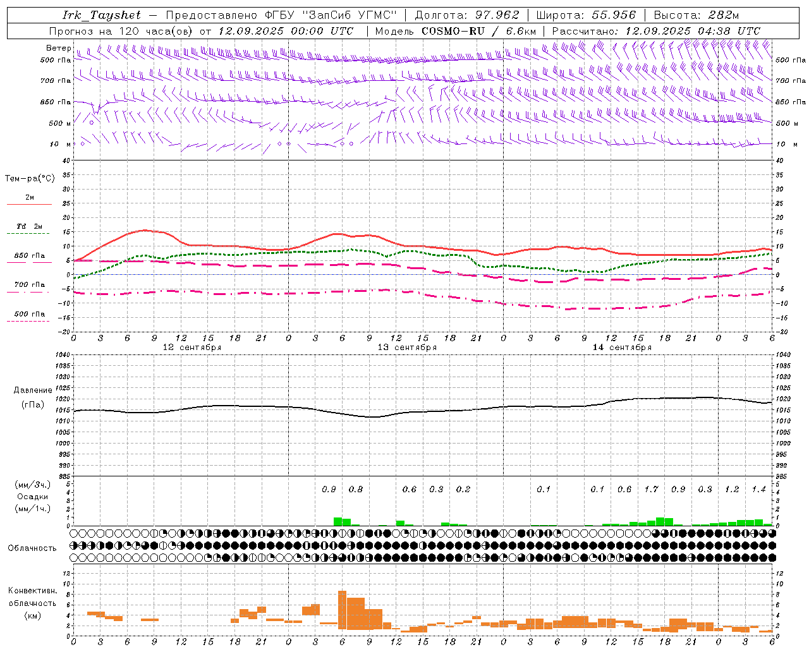Image resolution: width=809 pixels, height=647 pixels.
Task: Click the model label 'COSMO-RU / 6.6км'
Action: pyautogui.click(x=478, y=31)
